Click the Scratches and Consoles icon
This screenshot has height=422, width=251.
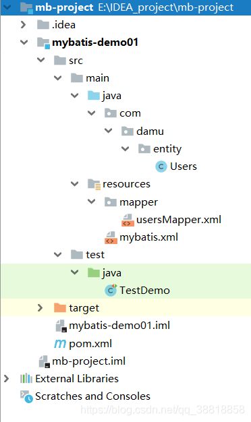[26, 396]
